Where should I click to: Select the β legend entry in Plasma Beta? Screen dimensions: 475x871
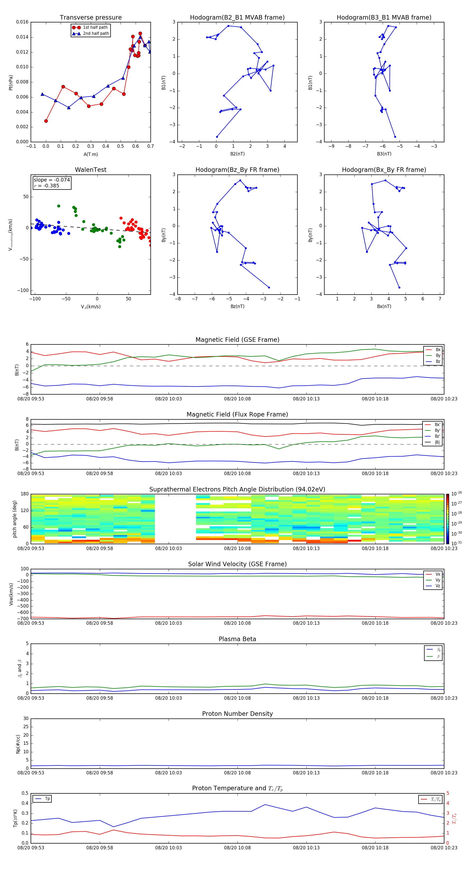coord(433,656)
